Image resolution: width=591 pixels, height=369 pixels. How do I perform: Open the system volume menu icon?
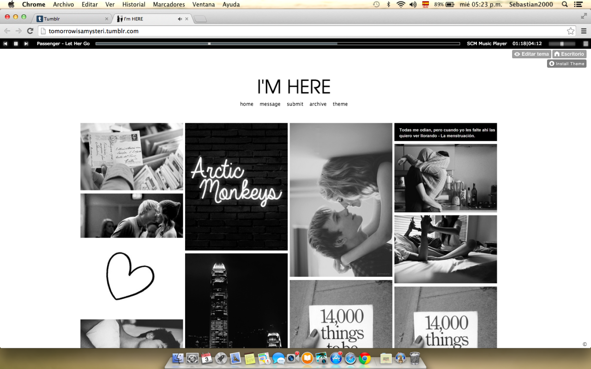tap(413, 5)
